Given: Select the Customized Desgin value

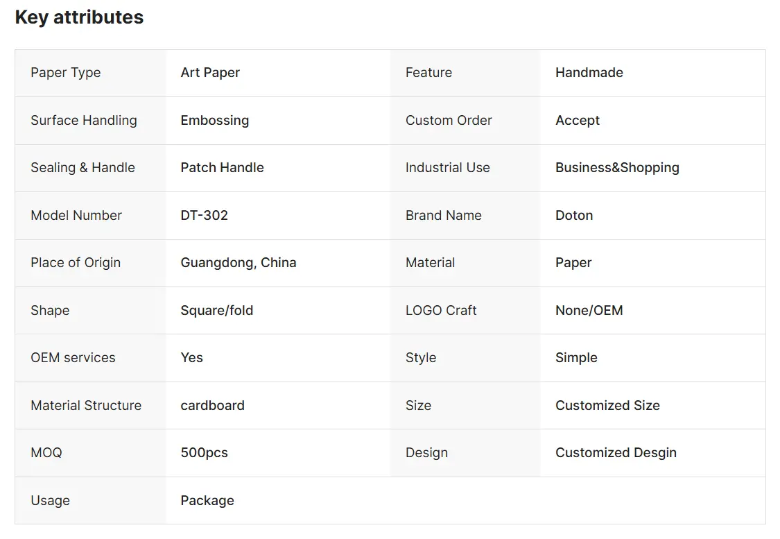Looking at the screenshot, I should (x=616, y=453).
